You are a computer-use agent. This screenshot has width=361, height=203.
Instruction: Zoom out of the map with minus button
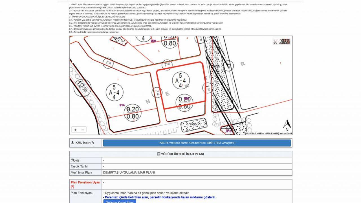tap(83, 130)
